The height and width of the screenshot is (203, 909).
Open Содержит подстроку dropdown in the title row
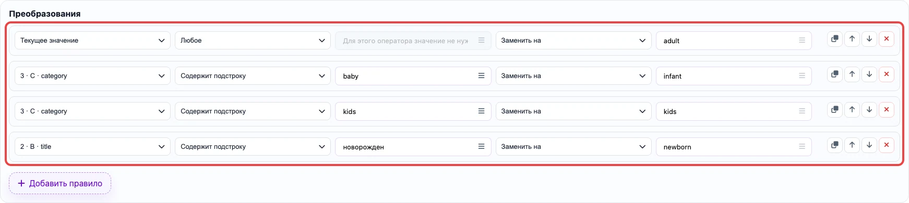pos(253,147)
